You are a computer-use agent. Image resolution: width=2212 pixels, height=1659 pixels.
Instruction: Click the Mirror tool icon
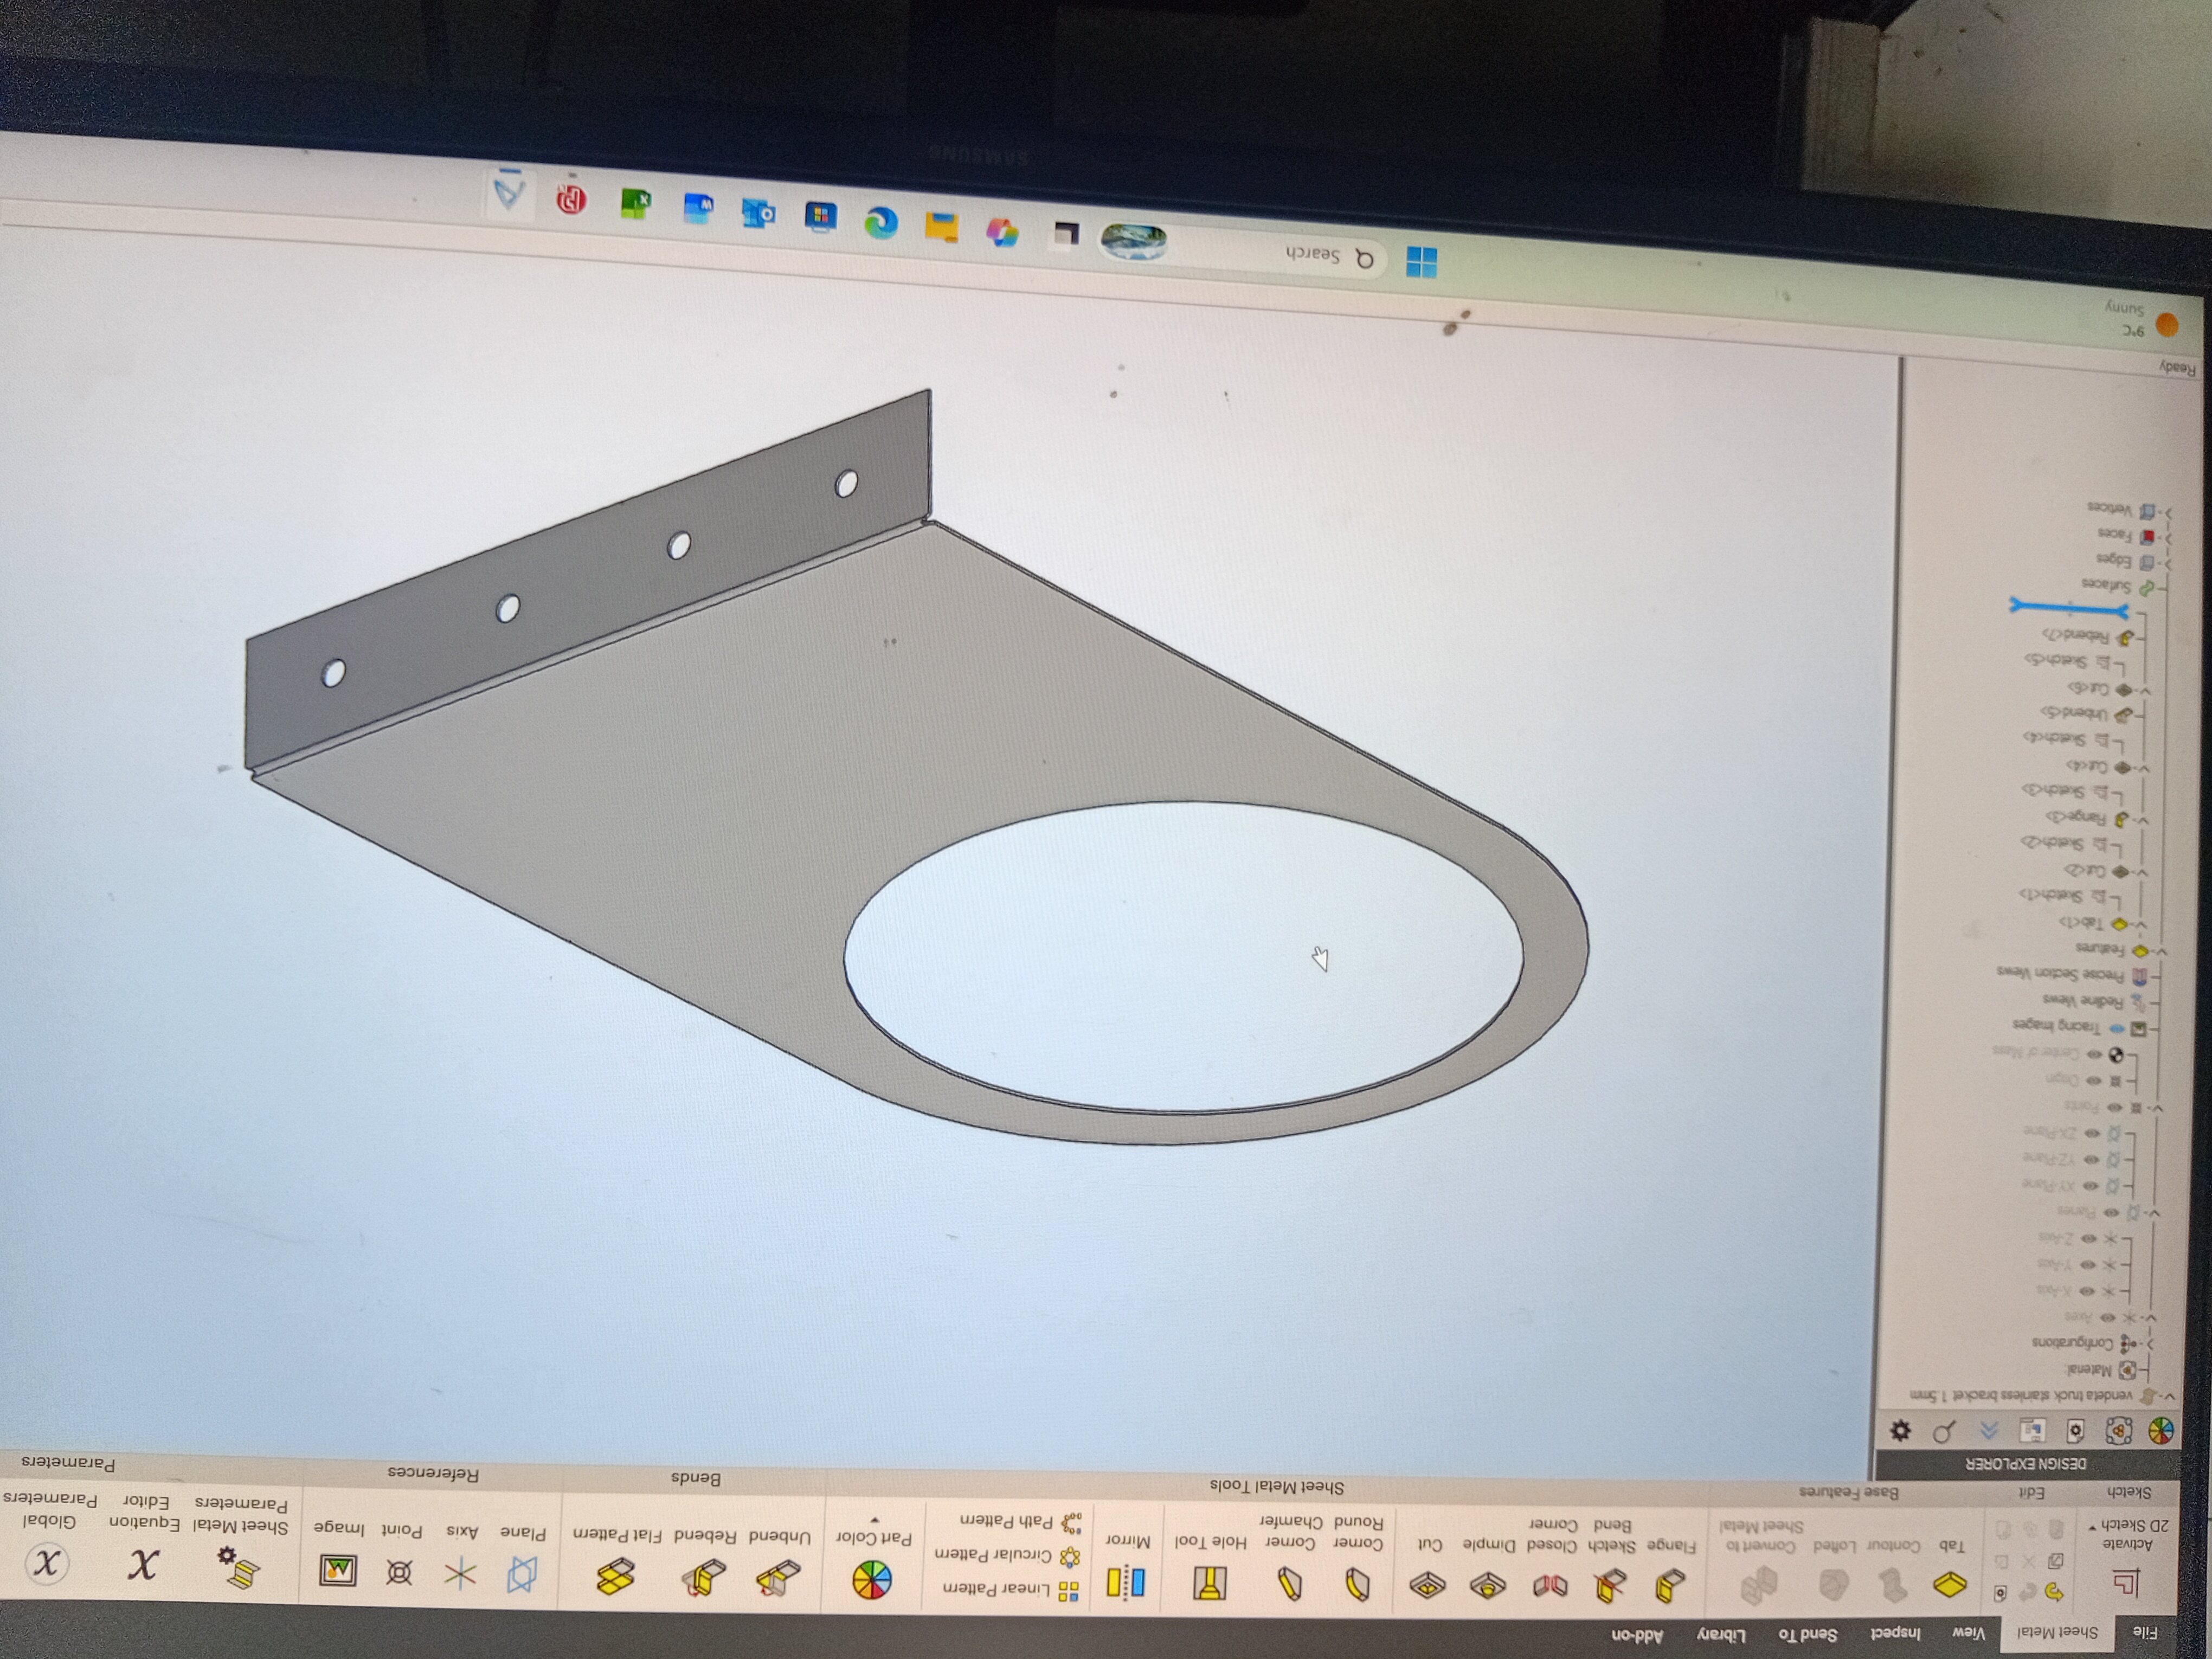tap(1126, 1582)
